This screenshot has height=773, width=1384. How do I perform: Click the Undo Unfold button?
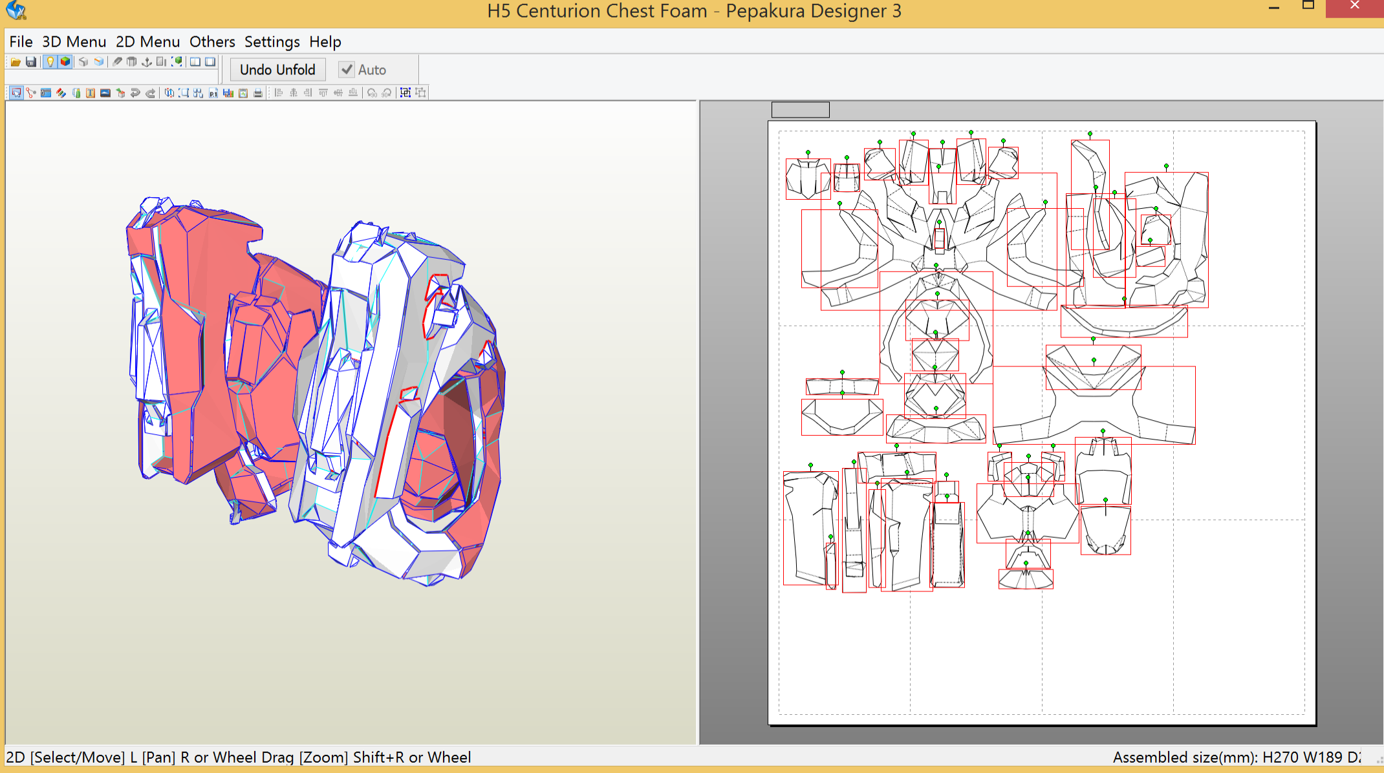click(x=277, y=70)
